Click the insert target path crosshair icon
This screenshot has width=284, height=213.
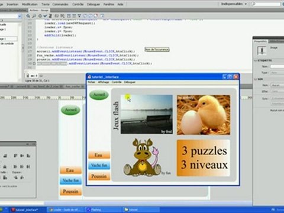click(40, 16)
